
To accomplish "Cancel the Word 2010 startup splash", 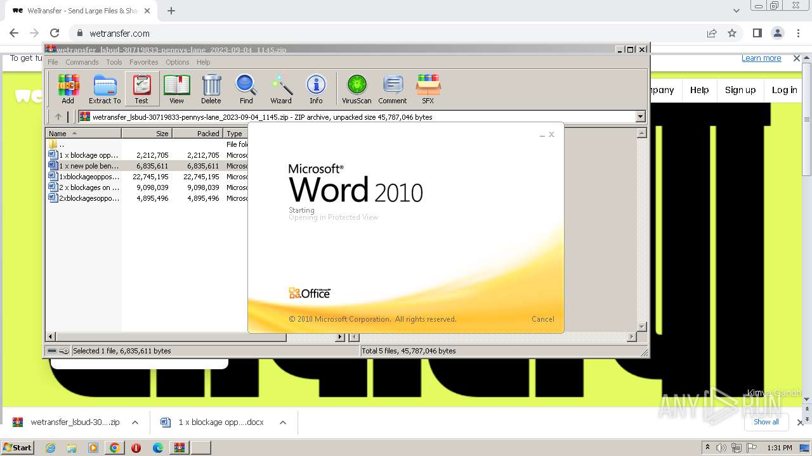I will [542, 319].
